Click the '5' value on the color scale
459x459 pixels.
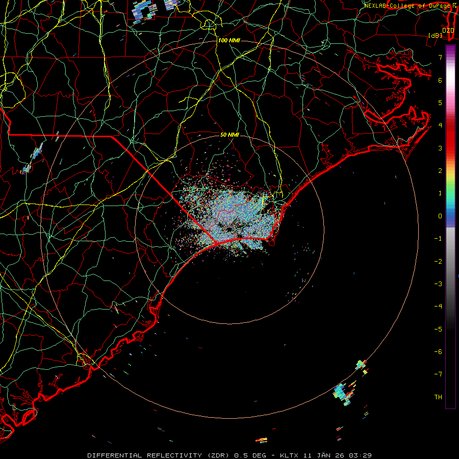coord(440,103)
